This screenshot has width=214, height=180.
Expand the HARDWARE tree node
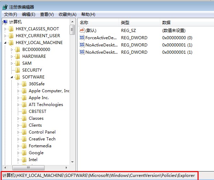[x=12, y=56]
